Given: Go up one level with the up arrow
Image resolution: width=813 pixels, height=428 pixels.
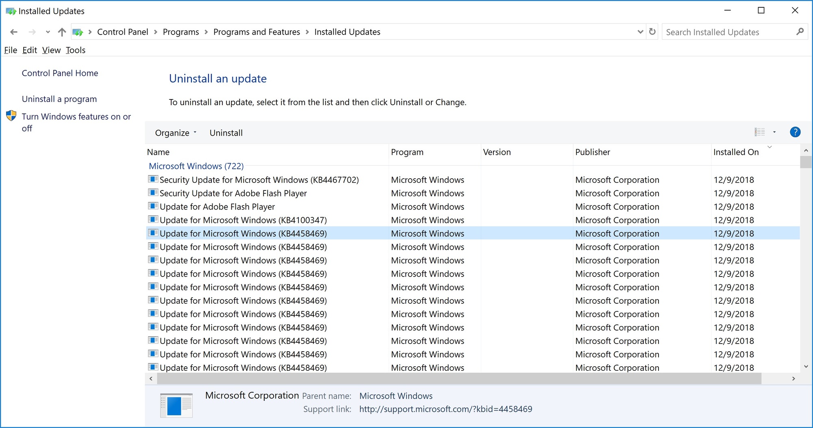Looking at the screenshot, I should [62, 32].
